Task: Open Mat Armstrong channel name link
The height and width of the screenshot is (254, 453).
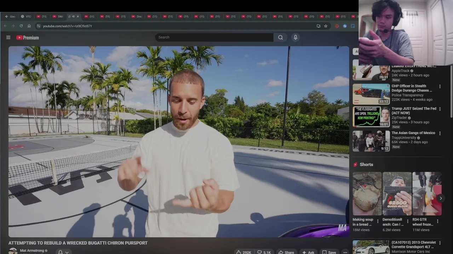Action: click(31, 250)
